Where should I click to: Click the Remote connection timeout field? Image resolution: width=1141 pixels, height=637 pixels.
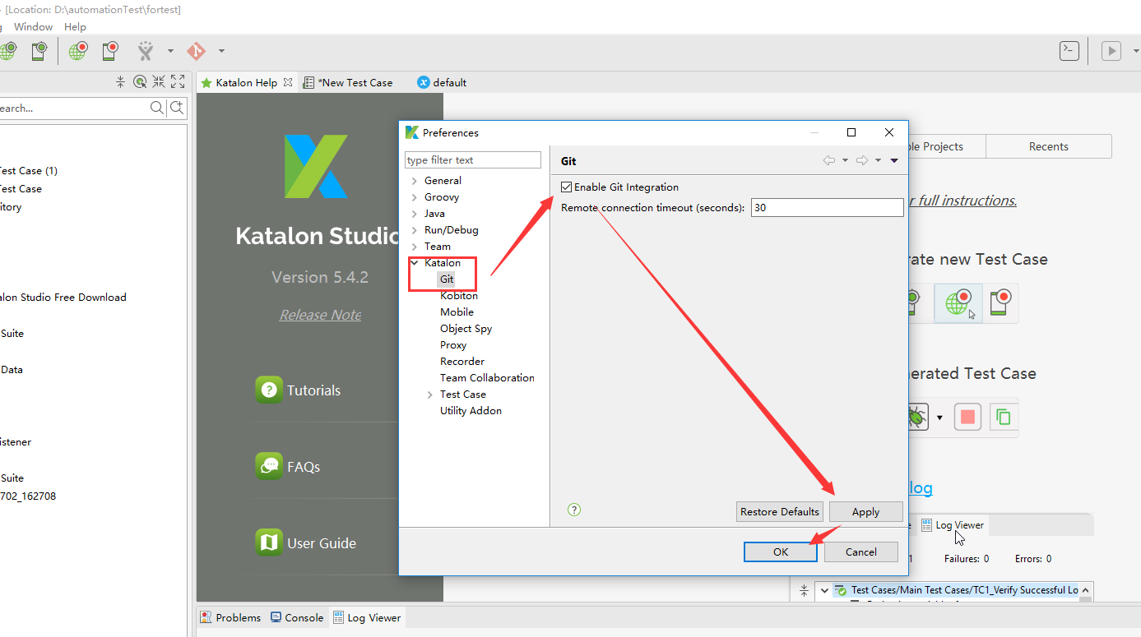click(827, 208)
